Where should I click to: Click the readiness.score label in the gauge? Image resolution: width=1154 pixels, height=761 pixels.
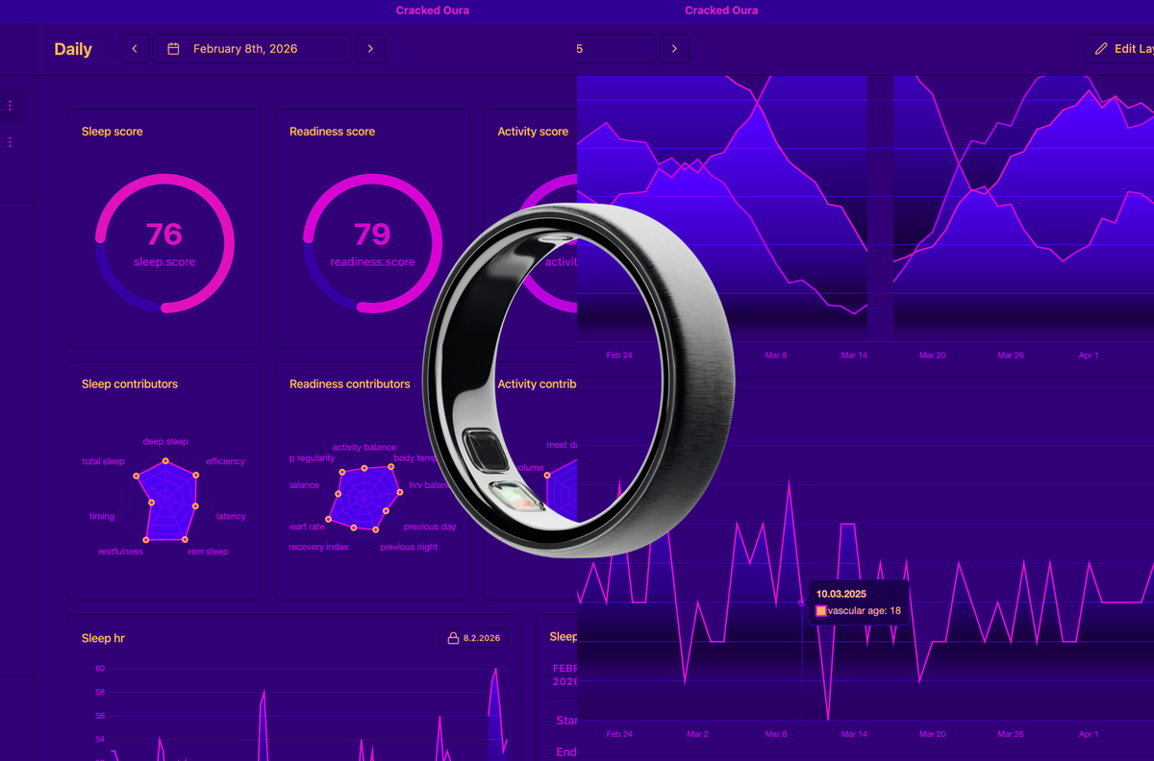click(372, 261)
